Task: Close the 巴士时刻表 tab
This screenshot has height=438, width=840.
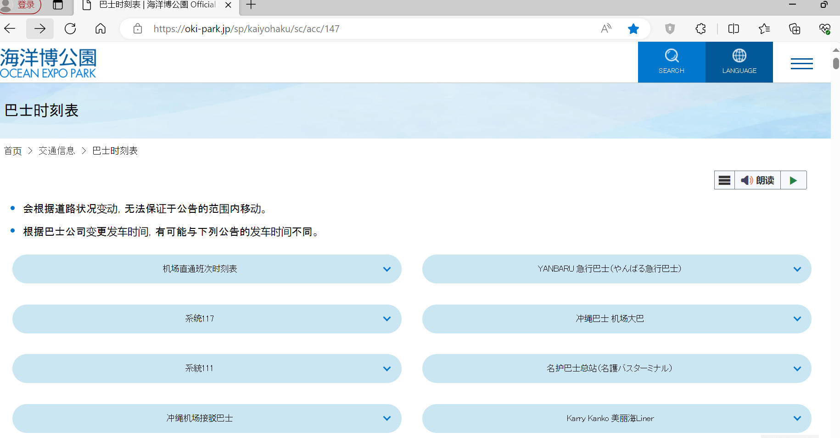Action: click(x=228, y=5)
